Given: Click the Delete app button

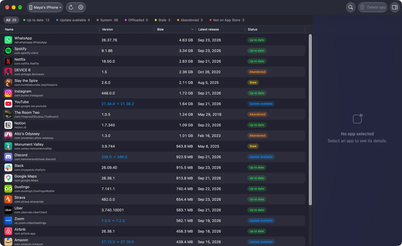Looking at the screenshot, I should [373, 7].
